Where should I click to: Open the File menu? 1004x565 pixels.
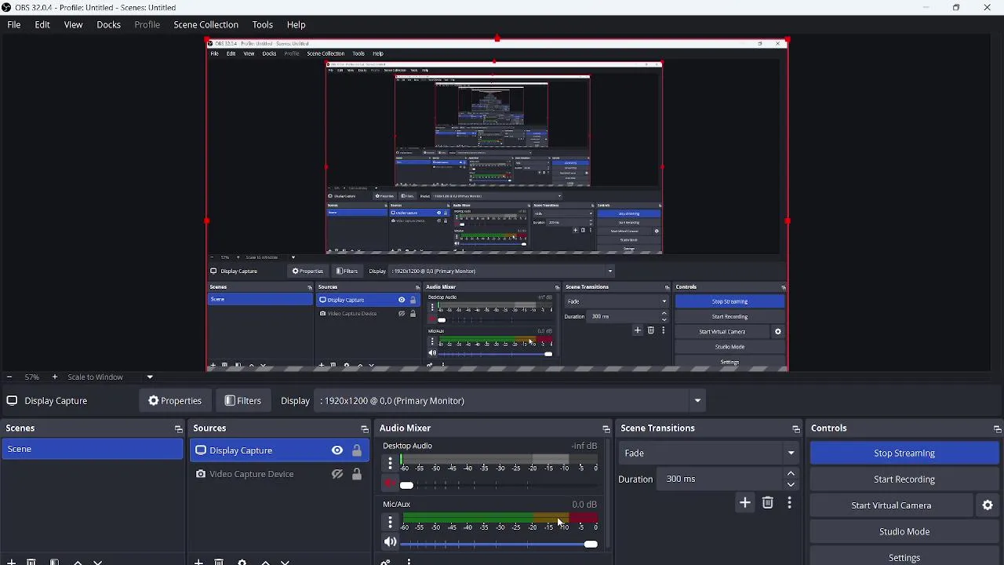pyautogui.click(x=14, y=25)
